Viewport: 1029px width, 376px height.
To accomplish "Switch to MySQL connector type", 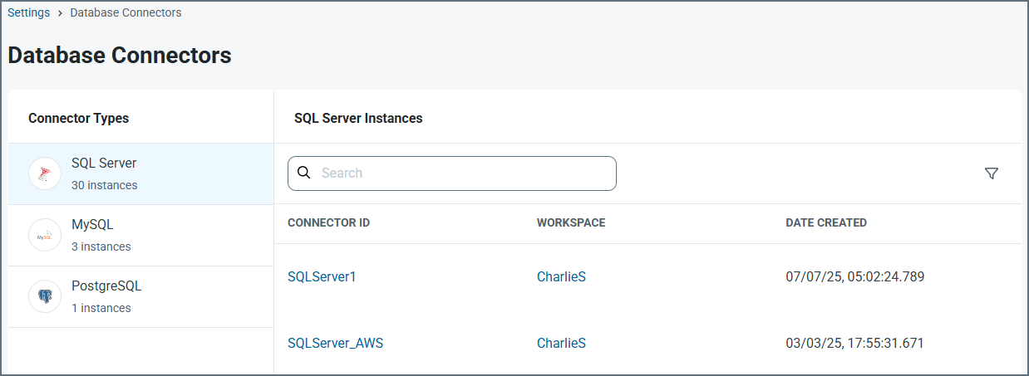I will (x=92, y=225).
